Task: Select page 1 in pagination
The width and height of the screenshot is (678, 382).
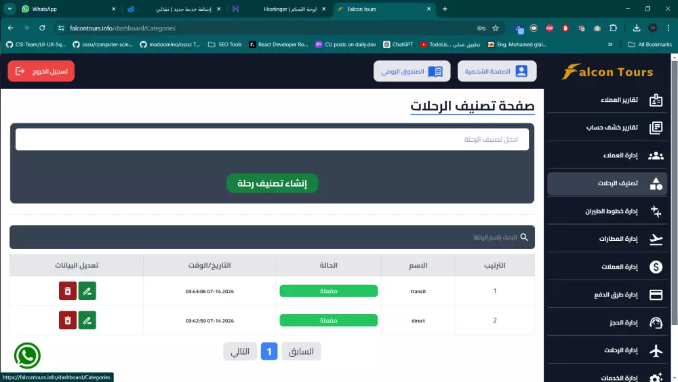Action: (269, 351)
